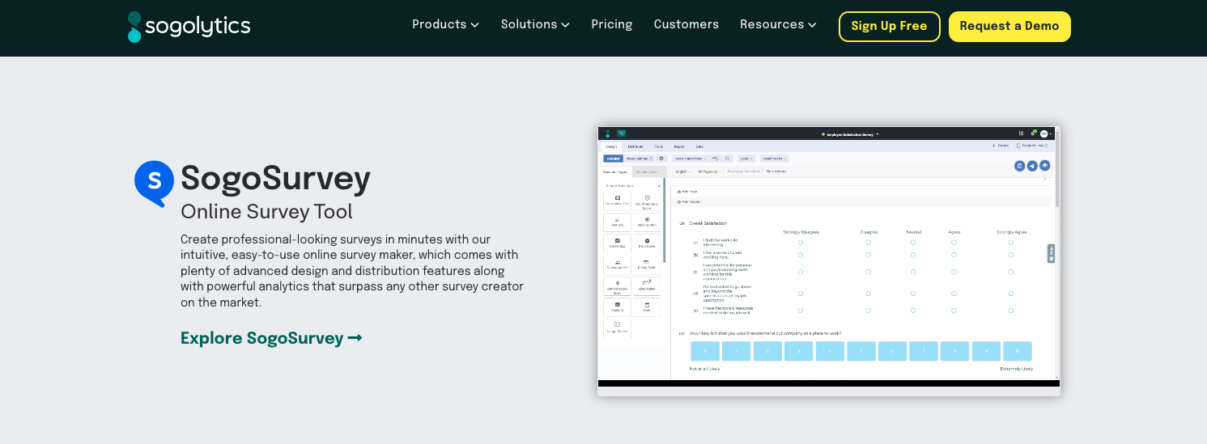Click the green square icon beside editor logo
Viewport: 1207px width, 444px height.
[x=621, y=133]
